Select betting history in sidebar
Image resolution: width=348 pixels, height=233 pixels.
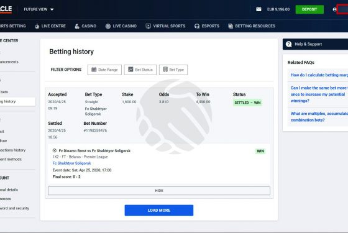pyautogui.click(x=17, y=101)
